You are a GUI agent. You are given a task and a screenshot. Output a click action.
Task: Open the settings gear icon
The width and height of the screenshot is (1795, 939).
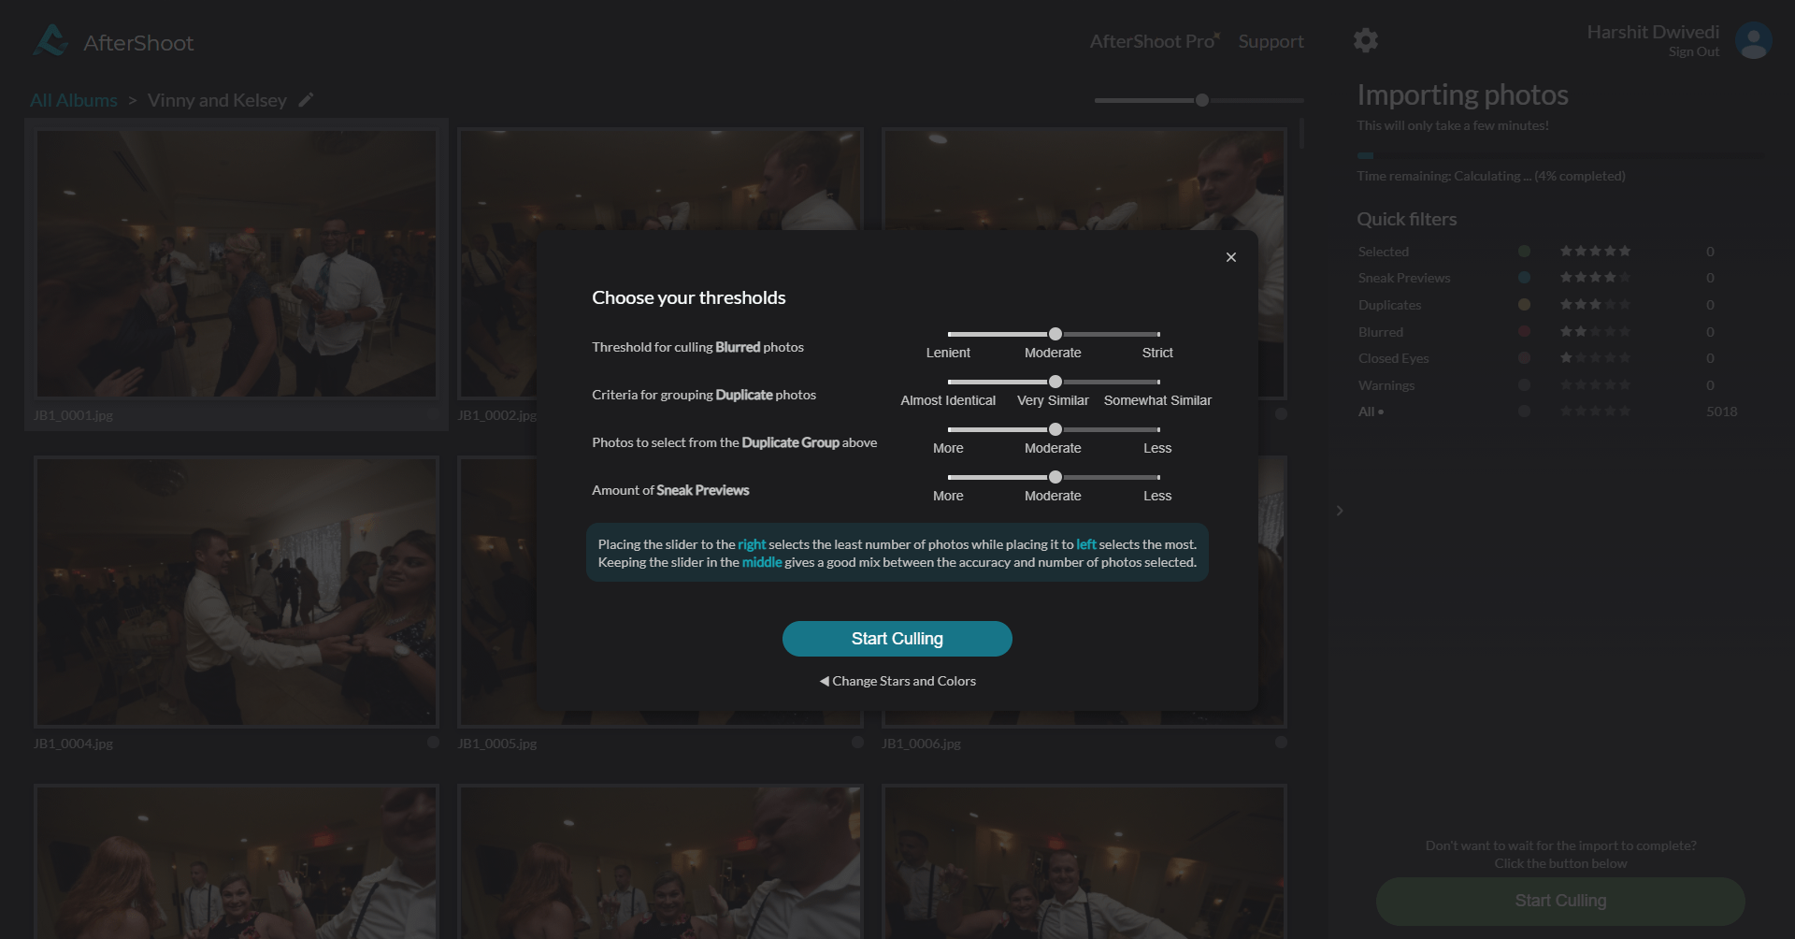1365,40
